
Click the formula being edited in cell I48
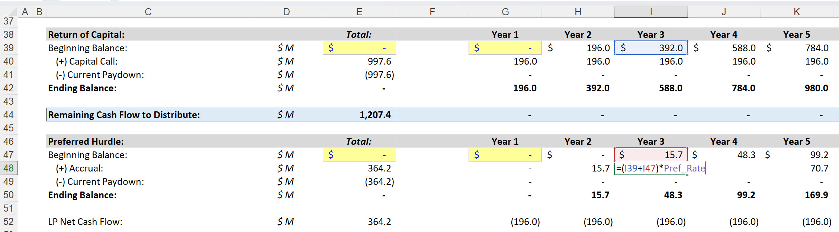pos(660,169)
